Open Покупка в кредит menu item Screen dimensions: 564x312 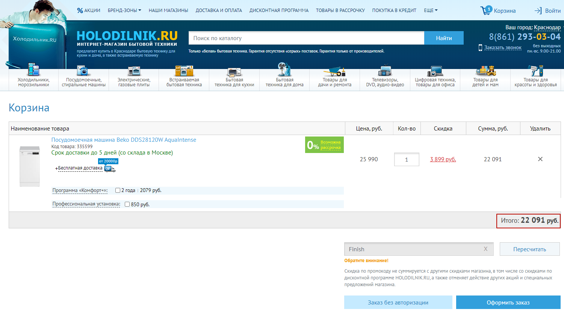pos(394,10)
